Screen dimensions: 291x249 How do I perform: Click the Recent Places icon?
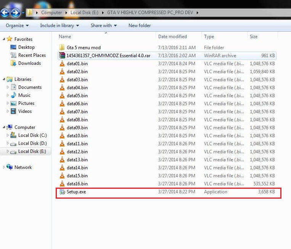click(13, 55)
